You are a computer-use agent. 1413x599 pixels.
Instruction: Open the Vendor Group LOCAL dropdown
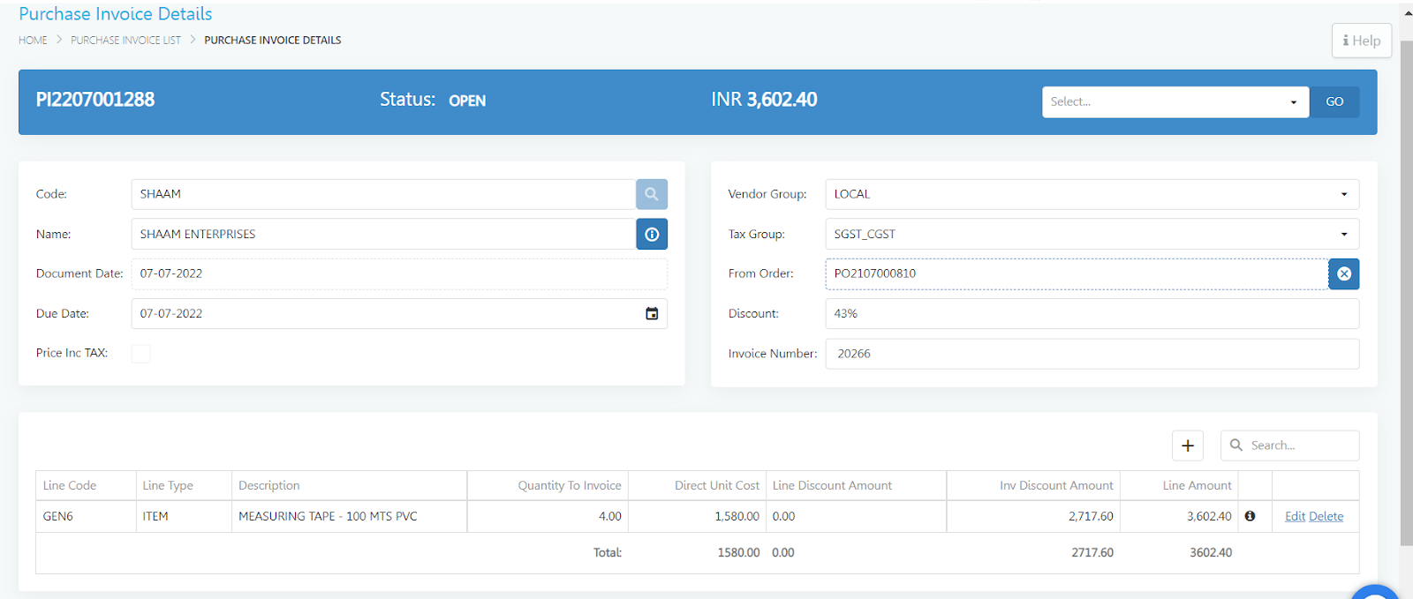pos(1092,194)
